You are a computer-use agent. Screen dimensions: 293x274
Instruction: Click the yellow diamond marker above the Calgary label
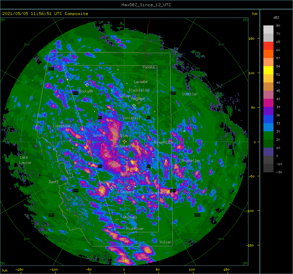click(x=129, y=188)
